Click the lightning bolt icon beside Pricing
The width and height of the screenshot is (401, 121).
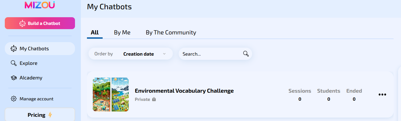point(50,115)
